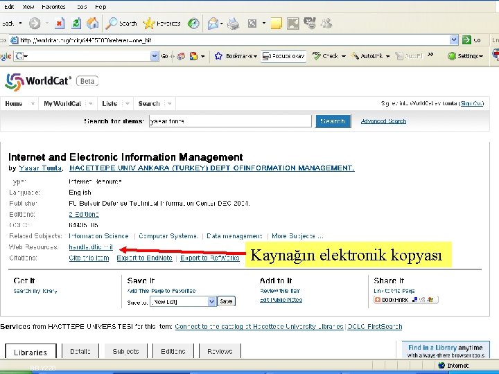
Task: Click Add This Page to Favorites link
Action: 161,291
